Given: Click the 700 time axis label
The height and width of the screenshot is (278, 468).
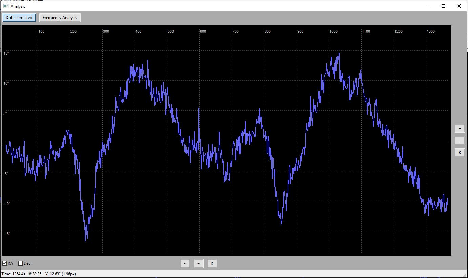Looking at the screenshot, I should pyautogui.click(x=236, y=32).
